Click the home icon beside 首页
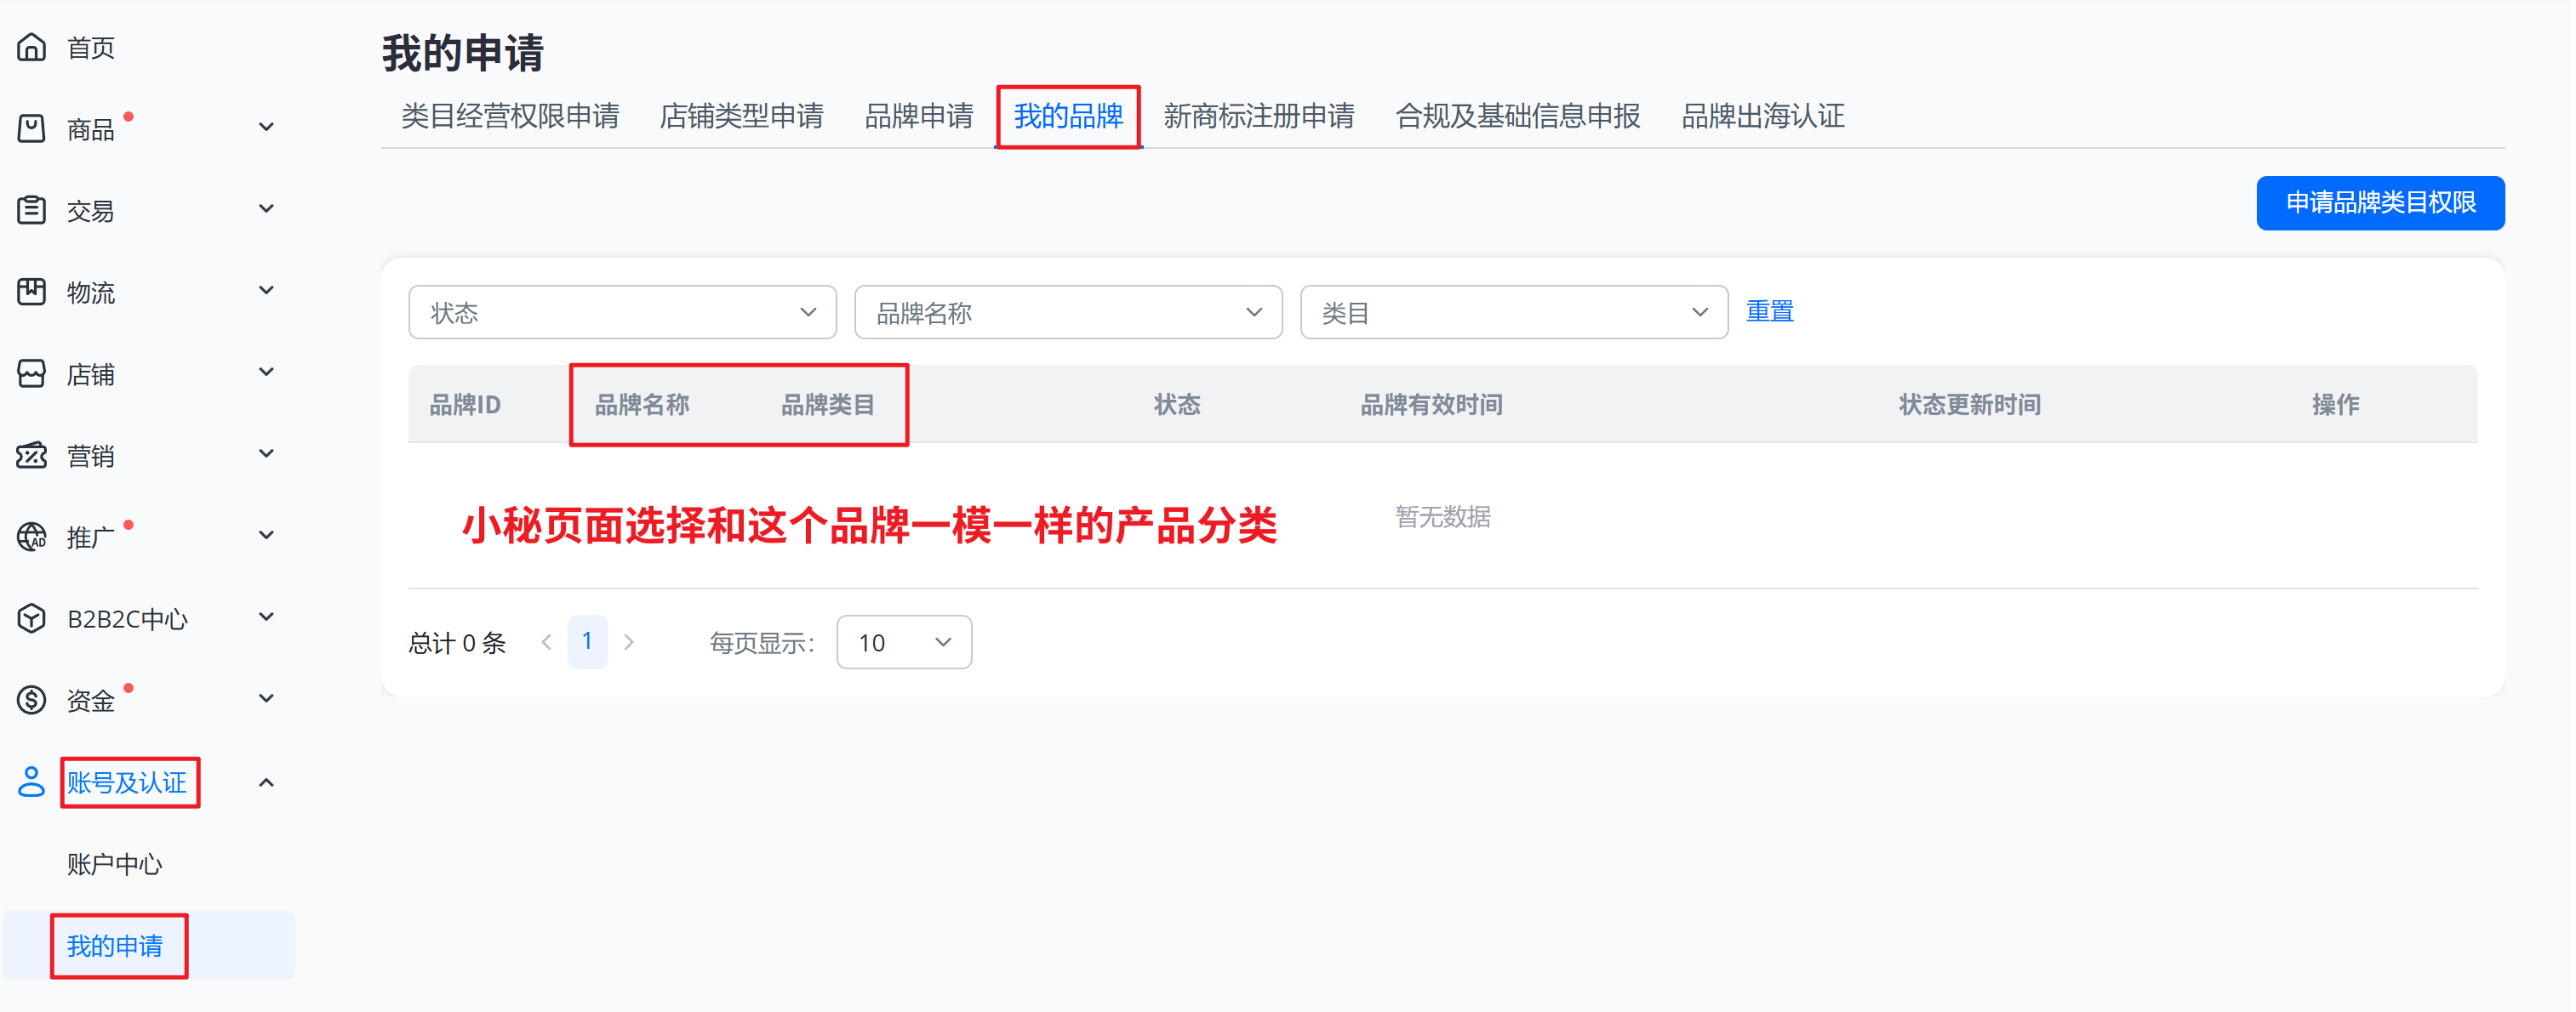 coord(32,47)
